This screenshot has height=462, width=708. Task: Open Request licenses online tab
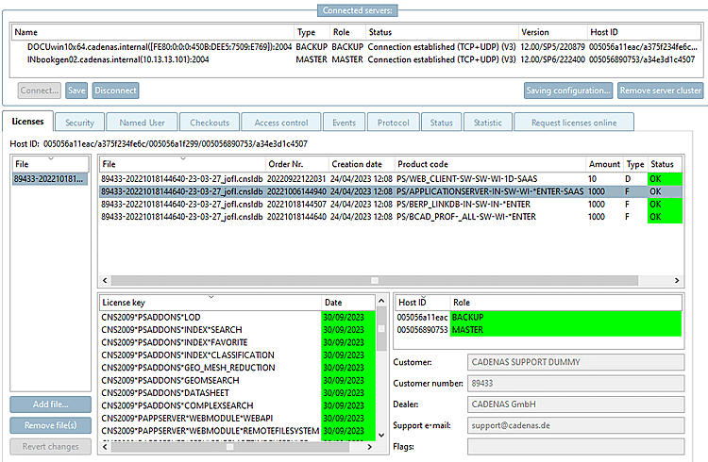click(574, 123)
